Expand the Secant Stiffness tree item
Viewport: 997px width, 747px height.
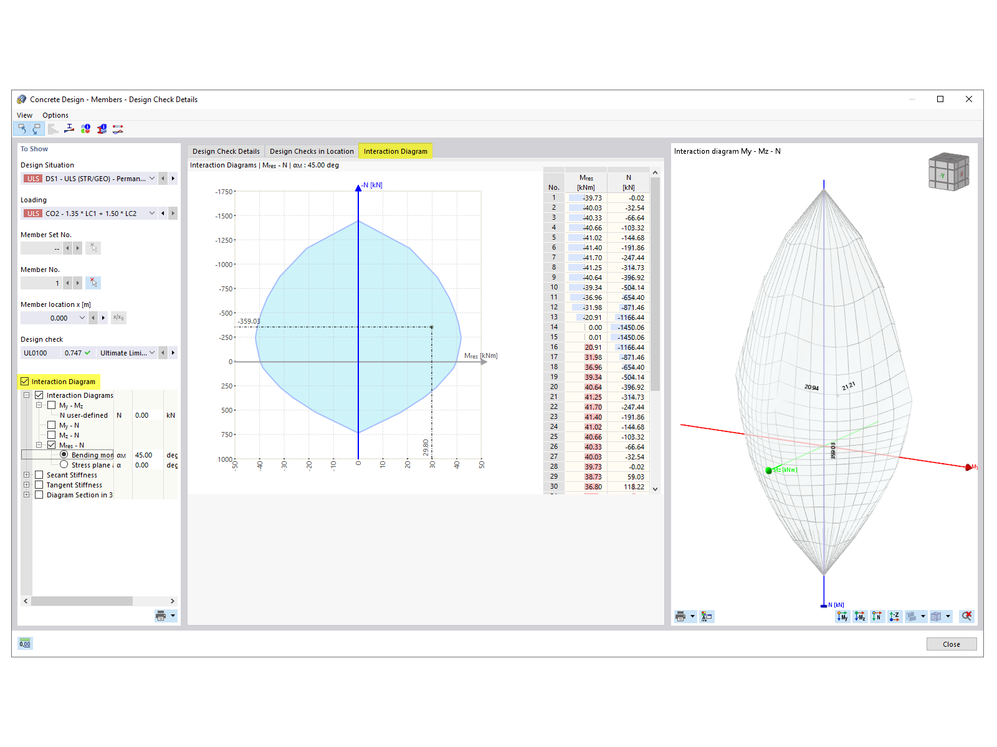click(x=26, y=474)
